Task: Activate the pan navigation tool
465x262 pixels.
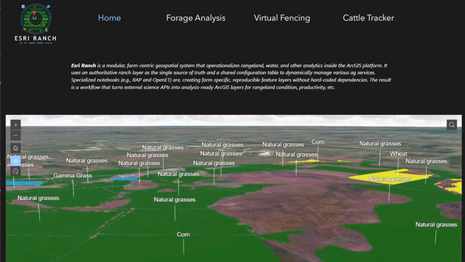Action: [x=15, y=160]
